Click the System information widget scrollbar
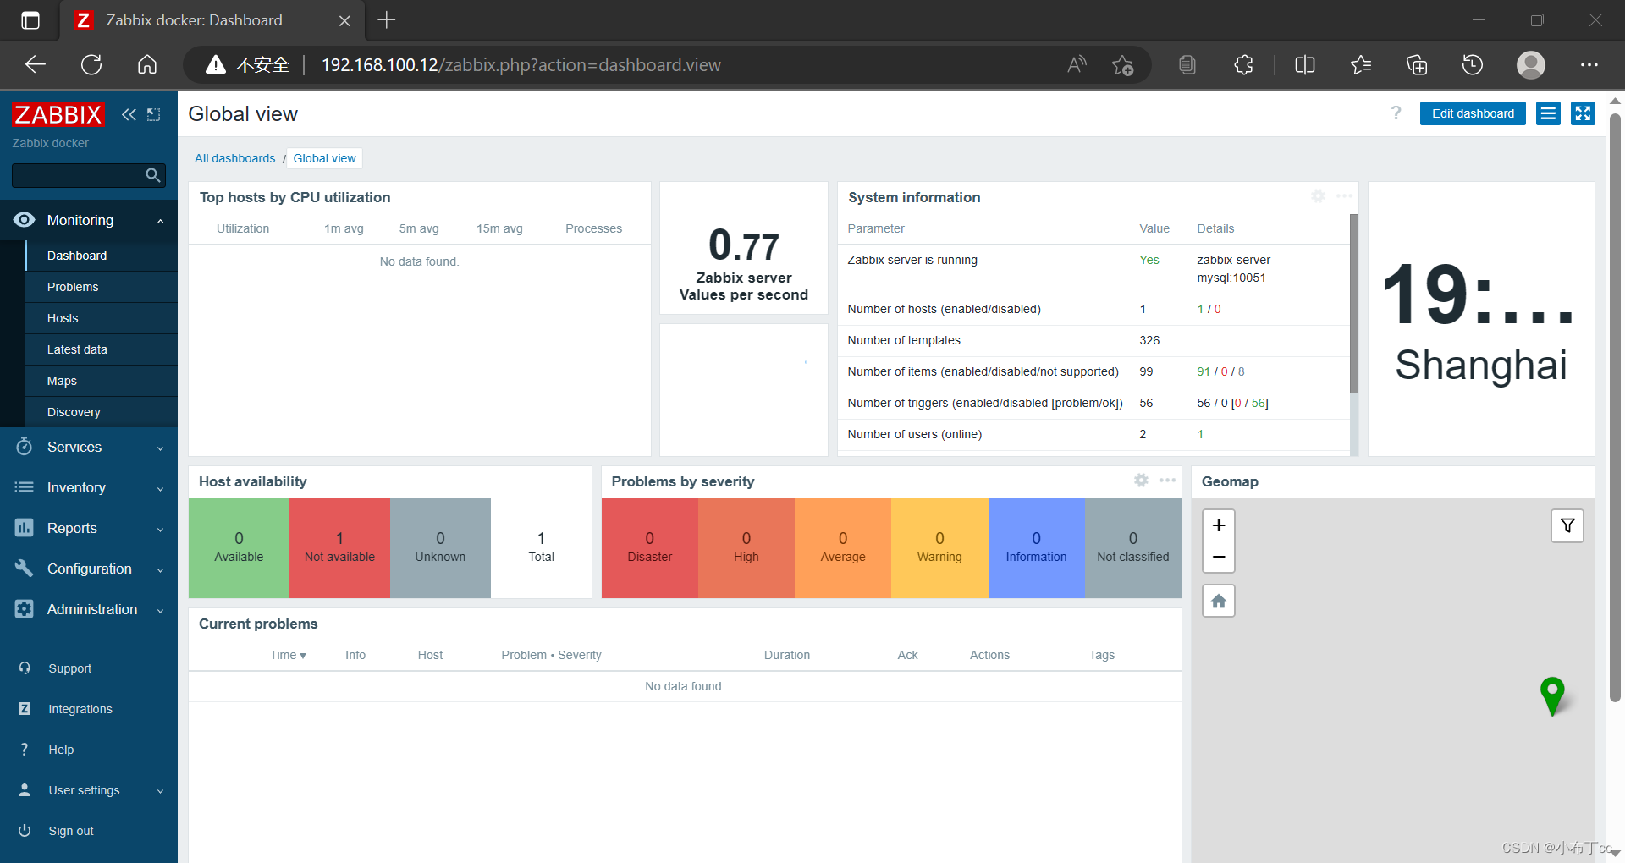This screenshot has height=863, width=1625. (x=1353, y=305)
